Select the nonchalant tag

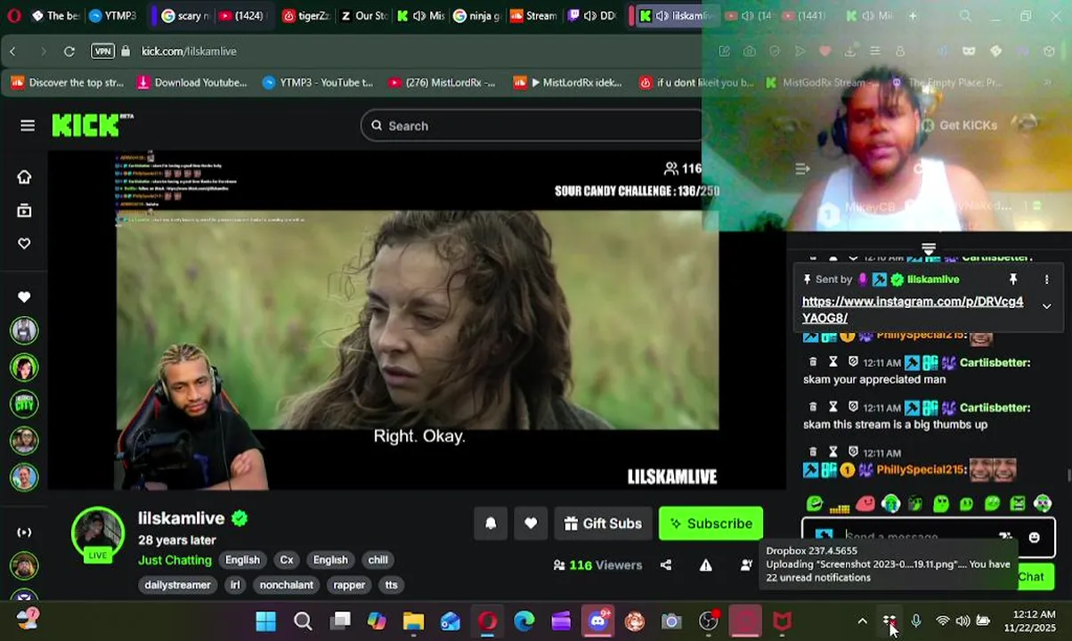(x=287, y=585)
